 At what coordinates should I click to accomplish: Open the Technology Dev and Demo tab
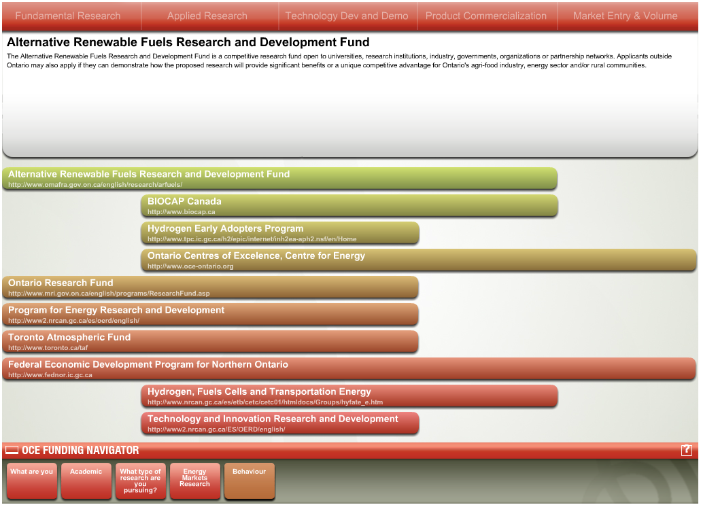[347, 16]
